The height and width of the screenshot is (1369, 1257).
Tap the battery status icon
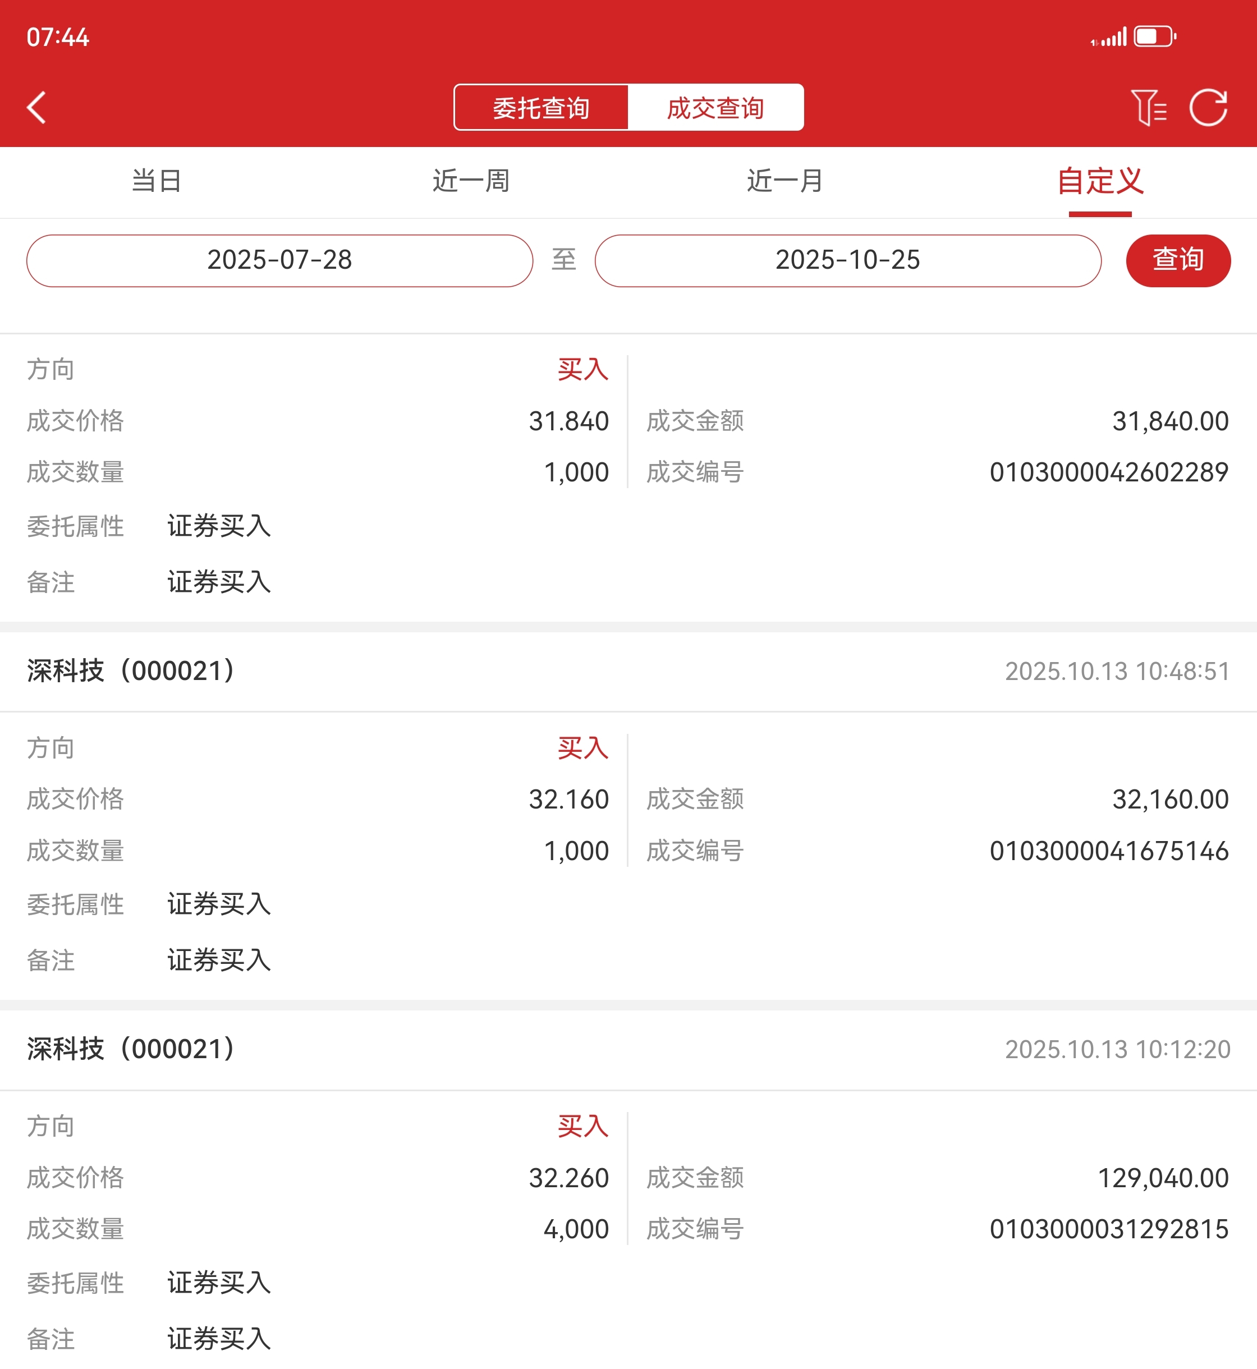(1154, 36)
